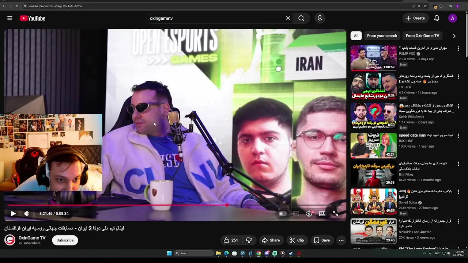Screen dimensions: 468x263
Task: Show more filter chips with right arrow
Action: pyautogui.click(x=454, y=36)
